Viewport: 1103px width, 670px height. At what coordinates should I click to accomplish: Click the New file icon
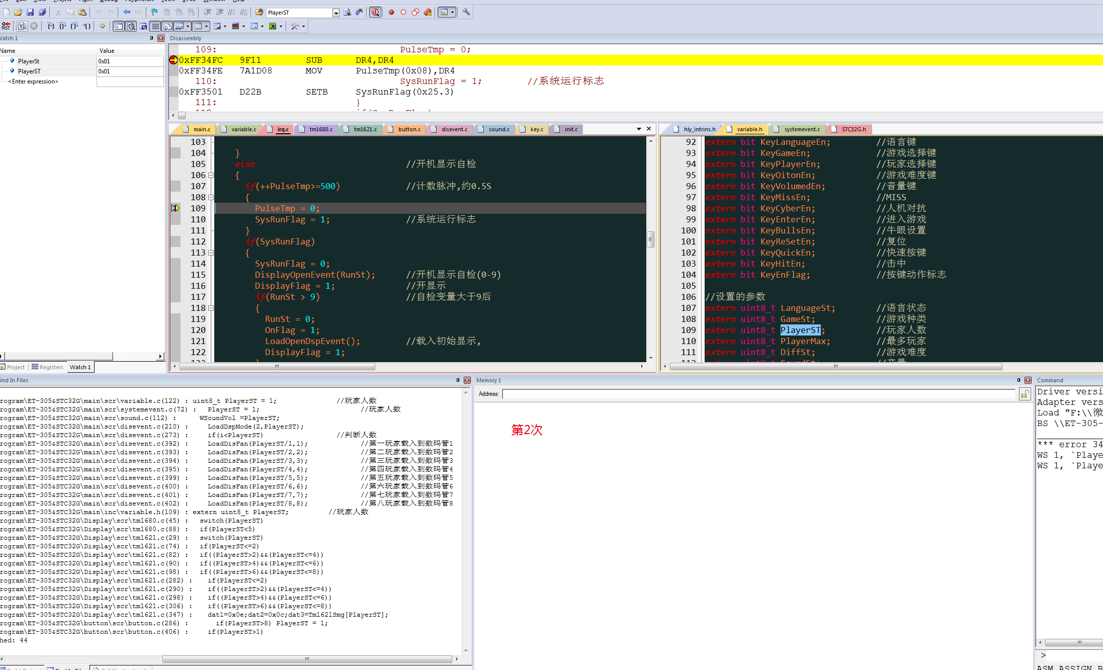(x=6, y=12)
